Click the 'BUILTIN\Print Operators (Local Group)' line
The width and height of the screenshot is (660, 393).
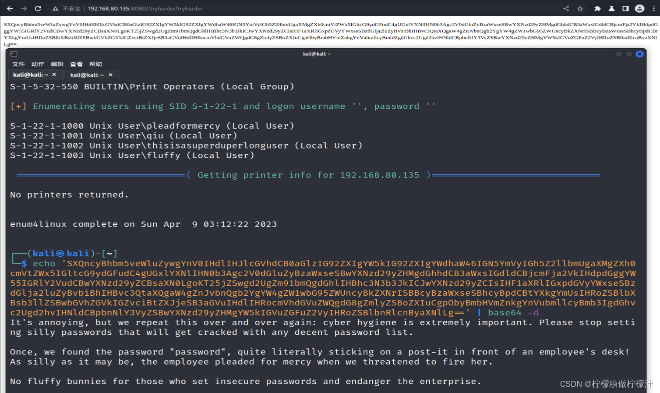(152, 87)
